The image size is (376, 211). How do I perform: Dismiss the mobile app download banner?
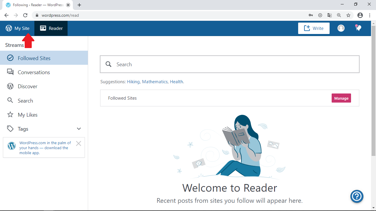(x=78, y=143)
